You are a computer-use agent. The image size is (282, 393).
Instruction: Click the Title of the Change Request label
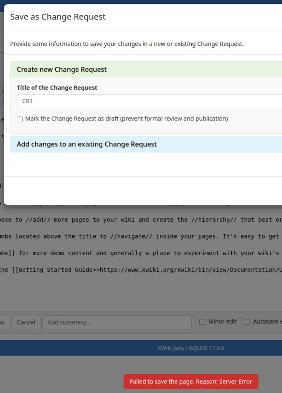57,88
